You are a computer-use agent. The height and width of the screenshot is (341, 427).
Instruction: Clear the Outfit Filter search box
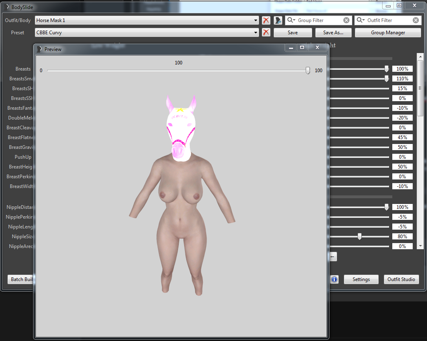click(416, 20)
